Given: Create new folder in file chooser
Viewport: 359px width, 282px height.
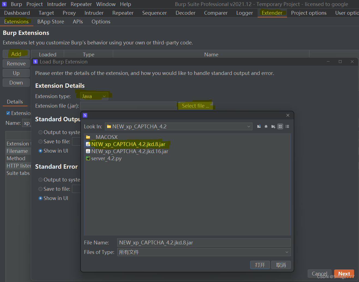Looking at the screenshot, I should (273, 126).
